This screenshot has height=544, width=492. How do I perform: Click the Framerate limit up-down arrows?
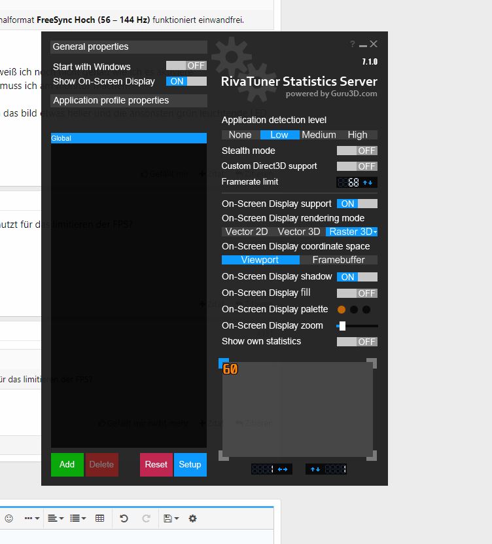[x=368, y=183]
